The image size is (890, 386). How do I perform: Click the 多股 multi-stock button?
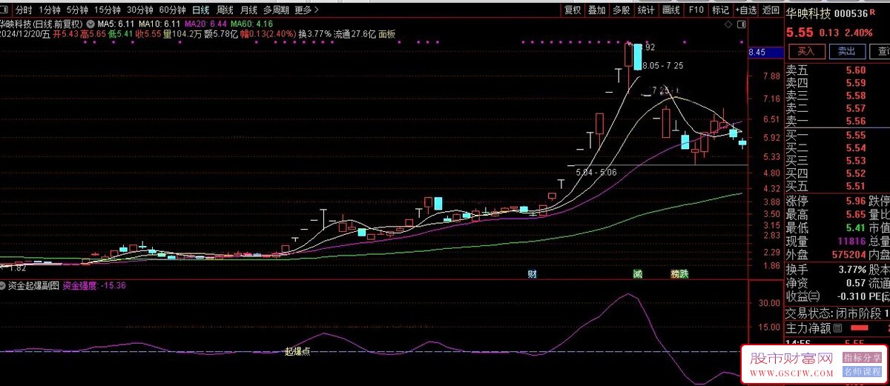[x=622, y=10]
